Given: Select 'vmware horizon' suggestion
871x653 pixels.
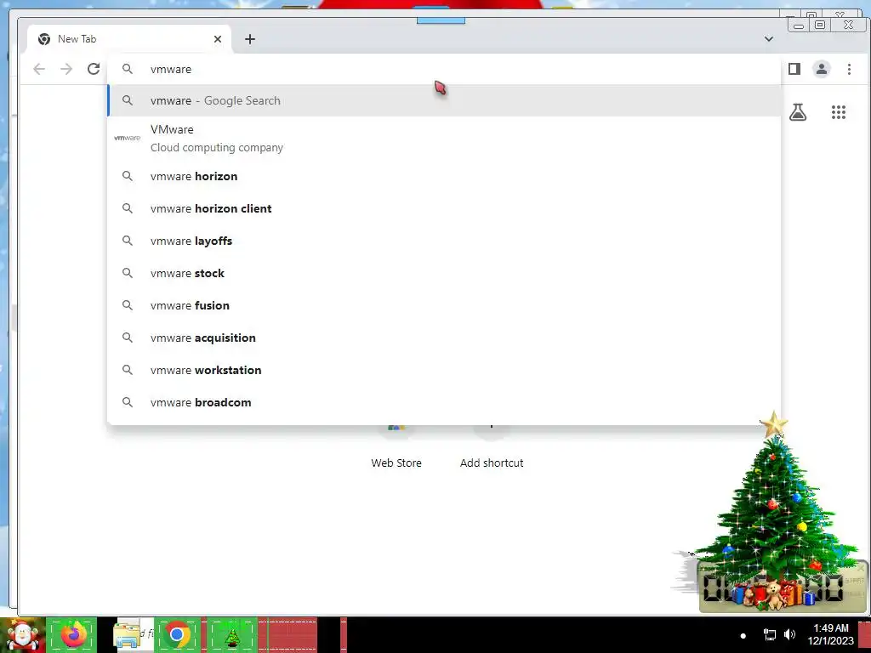Looking at the screenshot, I should pos(444,176).
